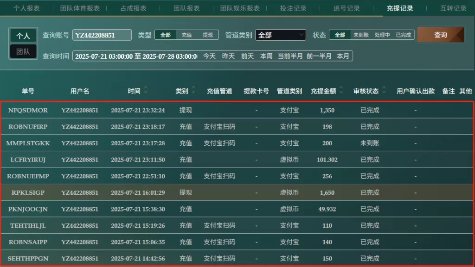
Task: Choose 前一半月 time shortcut
Action: pyautogui.click(x=319, y=56)
